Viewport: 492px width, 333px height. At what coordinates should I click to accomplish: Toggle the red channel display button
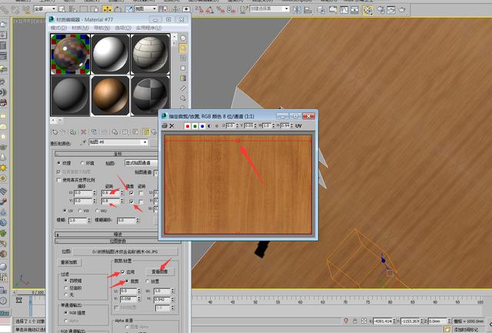point(188,125)
